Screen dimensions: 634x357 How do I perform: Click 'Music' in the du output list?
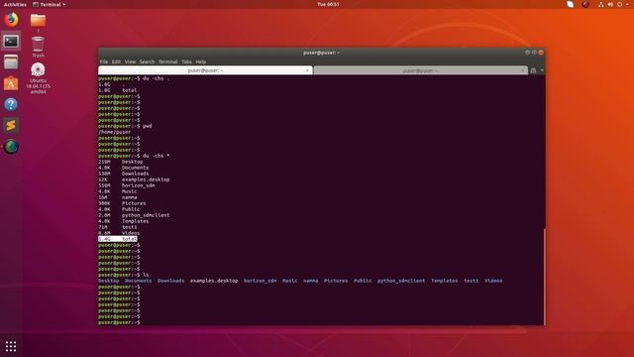[x=130, y=191]
